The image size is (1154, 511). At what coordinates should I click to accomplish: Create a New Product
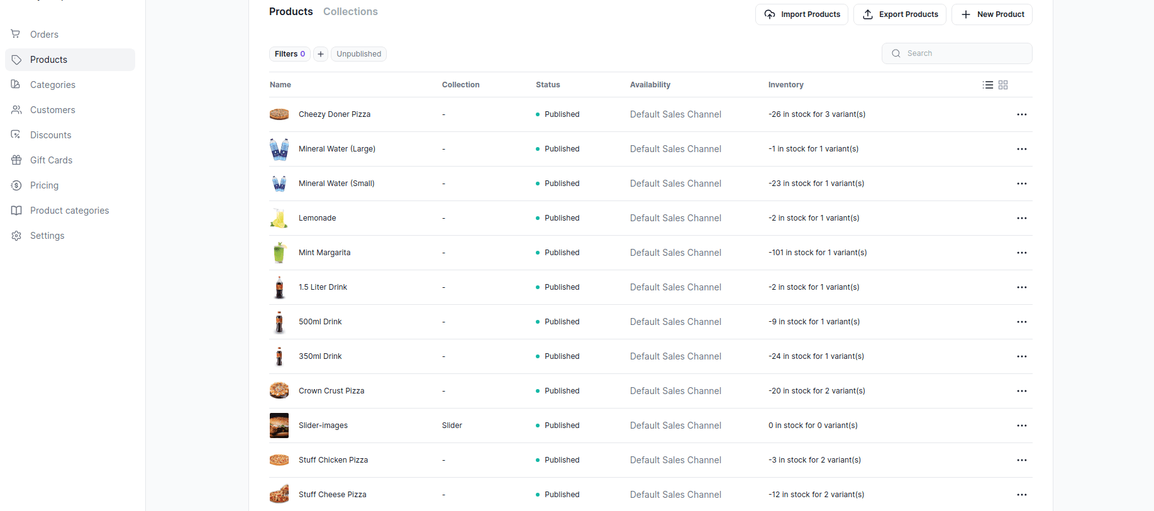click(x=992, y=14)
